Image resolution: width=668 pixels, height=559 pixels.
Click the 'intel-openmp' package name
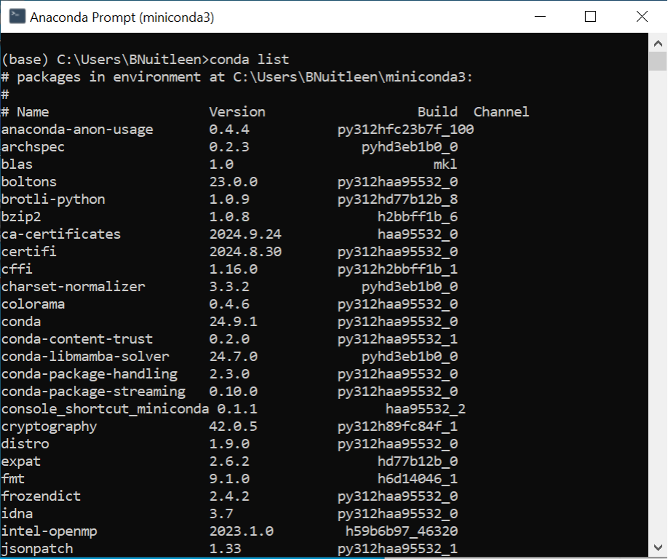click(x=49, y=531)
